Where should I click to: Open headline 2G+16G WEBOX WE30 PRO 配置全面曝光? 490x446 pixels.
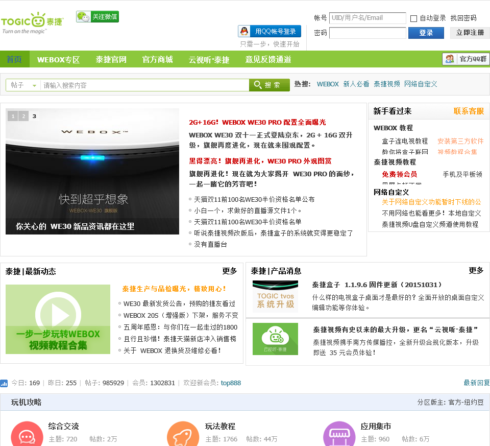(x=257, y=122)
